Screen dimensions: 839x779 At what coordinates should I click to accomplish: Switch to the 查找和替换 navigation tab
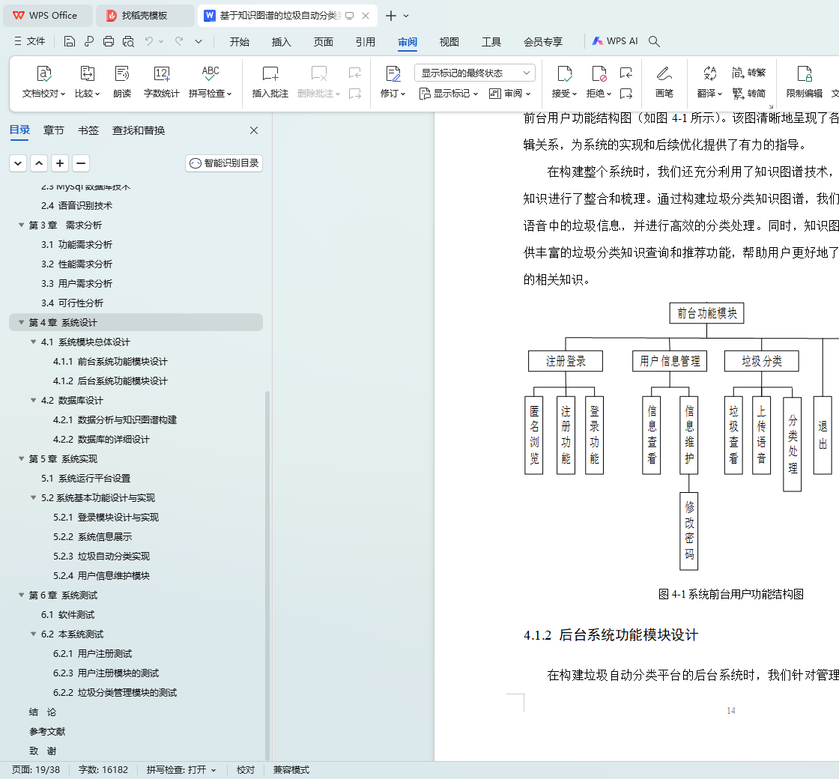(139, 130)
